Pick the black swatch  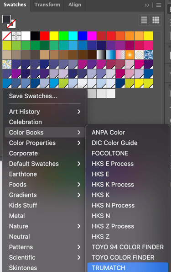click(x=35, y=36)
